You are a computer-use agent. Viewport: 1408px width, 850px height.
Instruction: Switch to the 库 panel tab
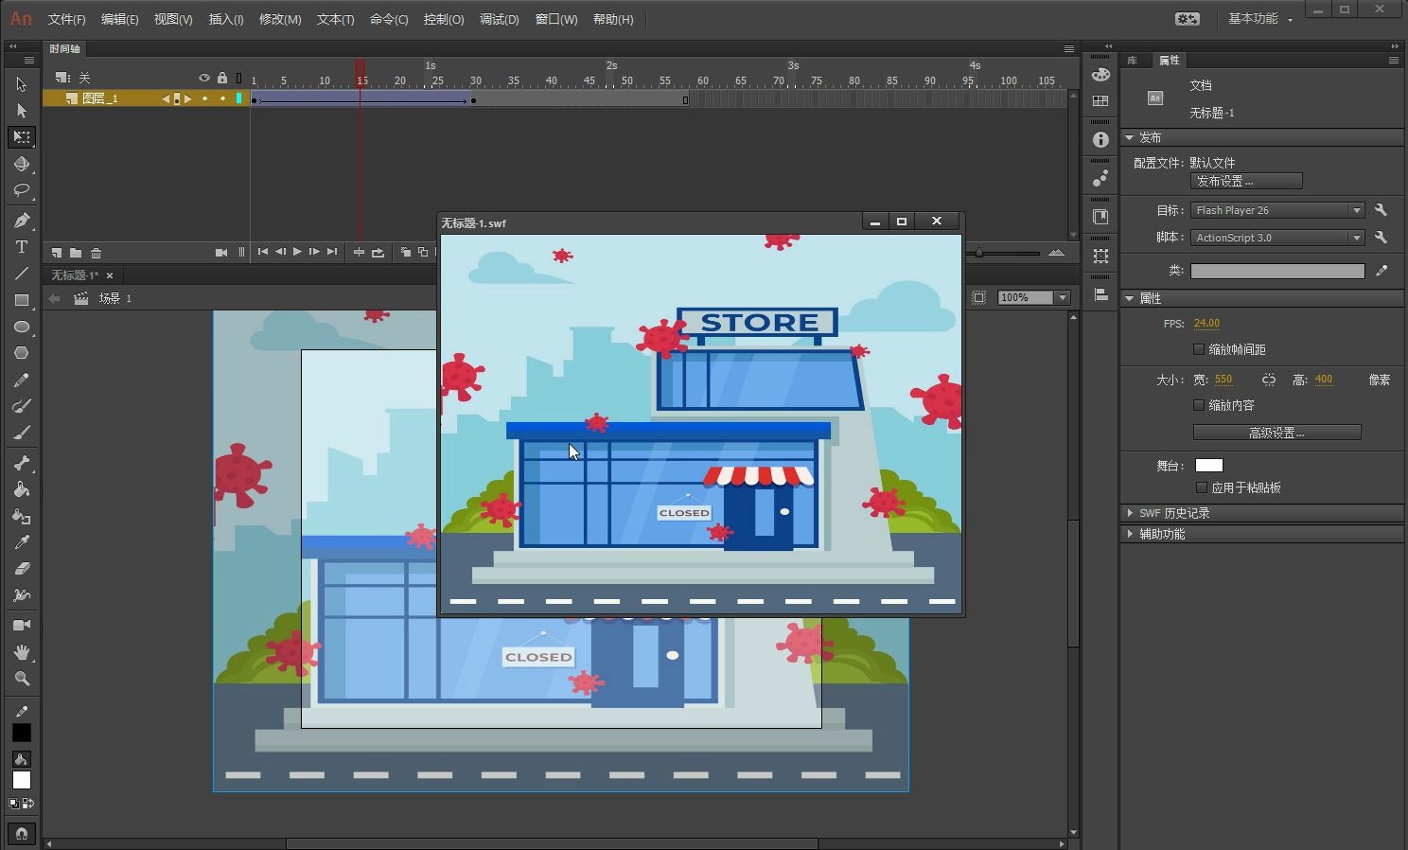[x=1132, y=60]
